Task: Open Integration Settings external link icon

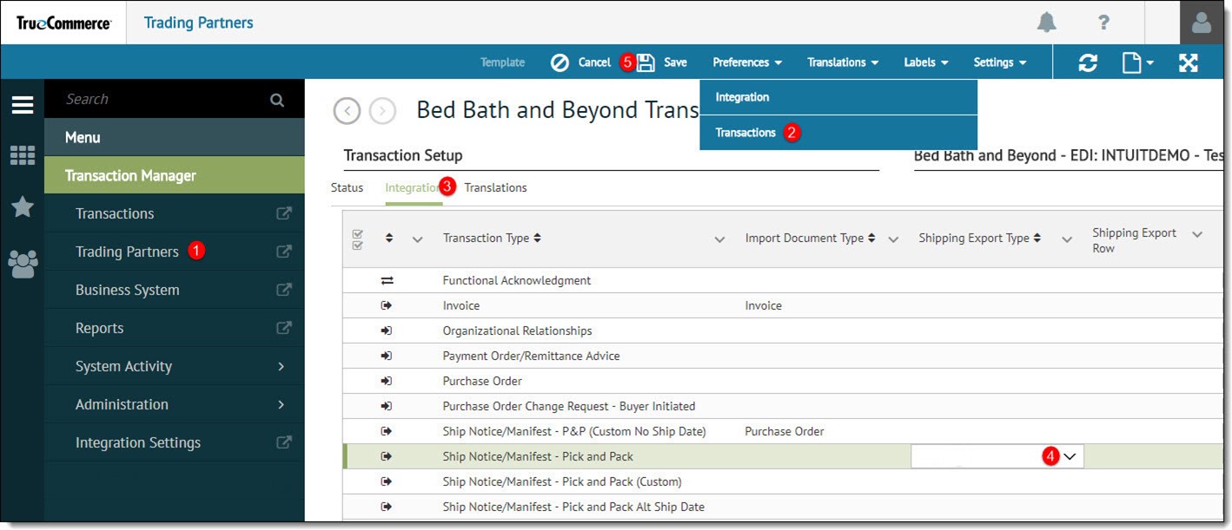Action: coord(283,442)
